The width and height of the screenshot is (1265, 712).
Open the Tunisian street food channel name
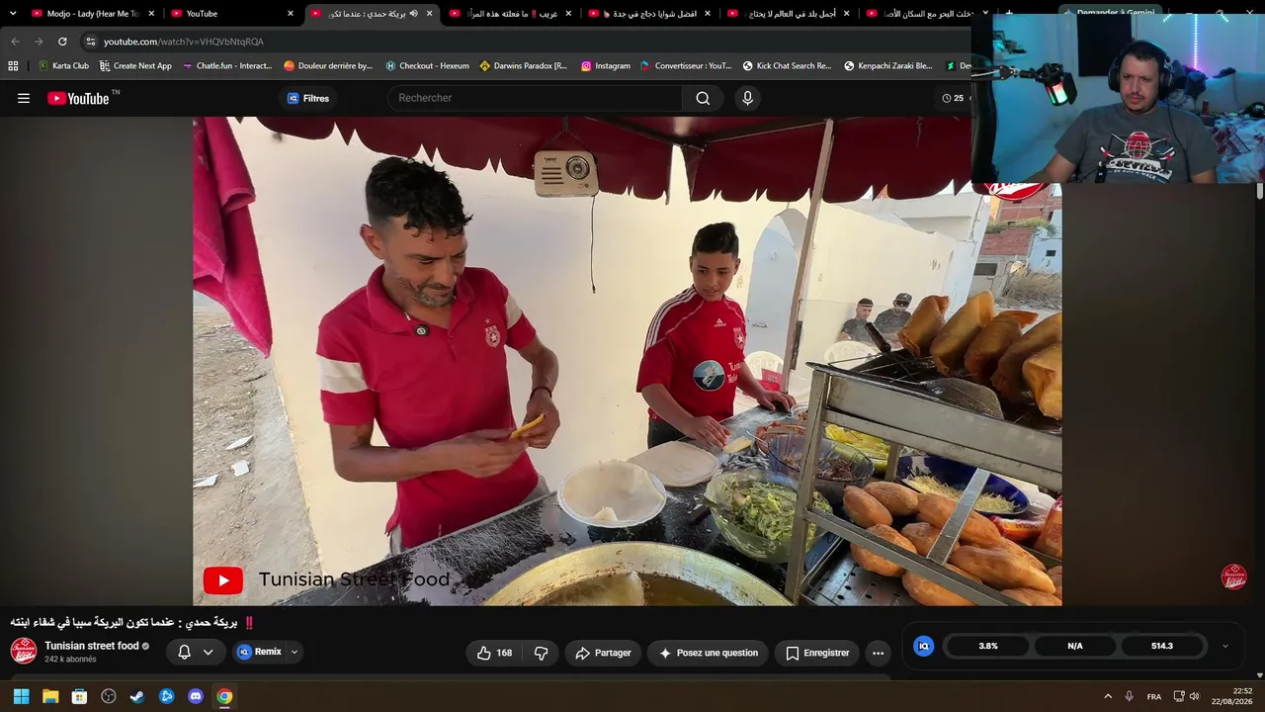92,646
